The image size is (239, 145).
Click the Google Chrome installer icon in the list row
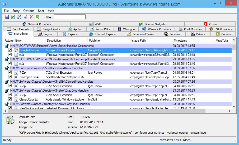pyautogui.click(x=16, y=50)
